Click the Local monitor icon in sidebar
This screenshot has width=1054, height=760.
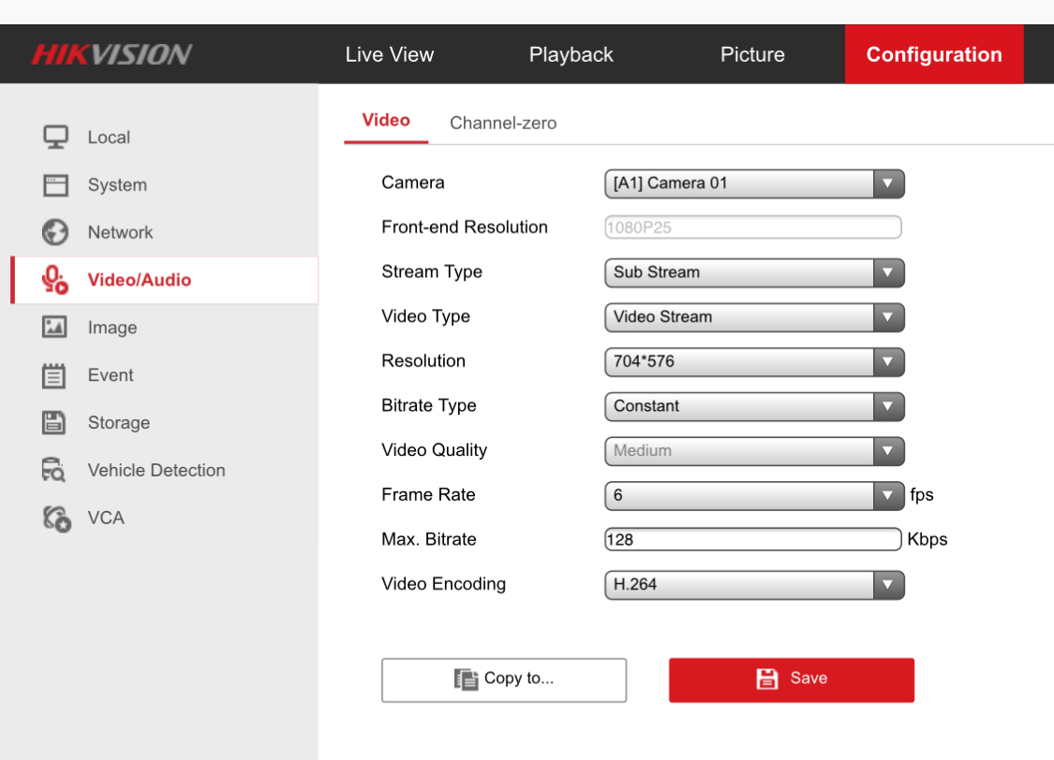coord(56,137)
